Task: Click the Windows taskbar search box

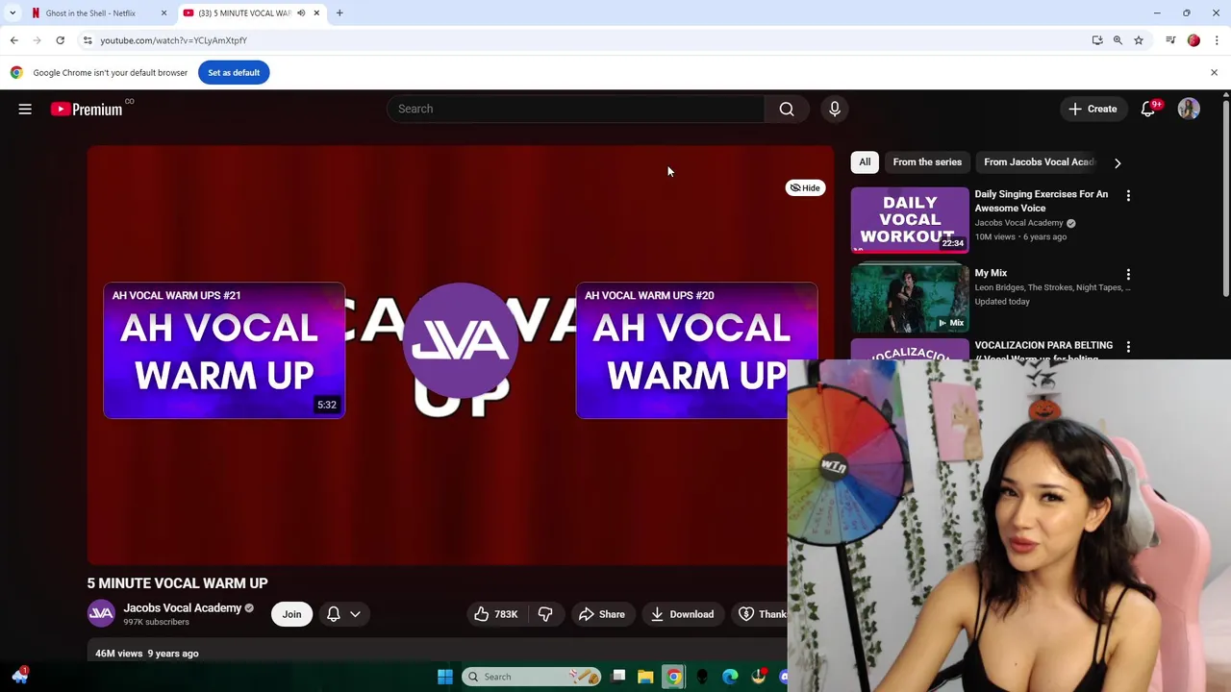Action: point(531,677)
